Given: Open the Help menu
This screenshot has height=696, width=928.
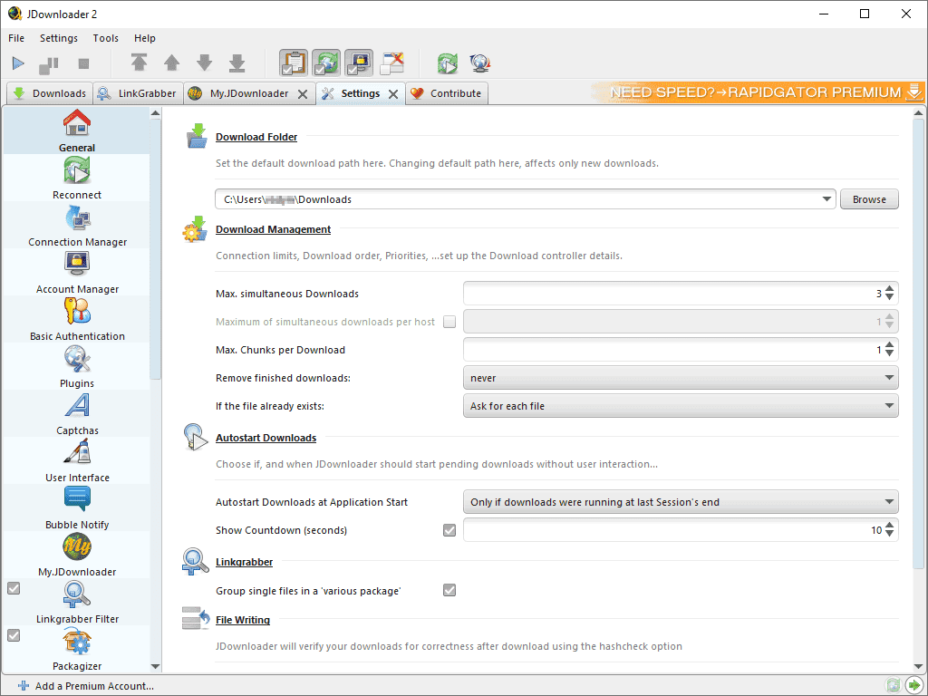Looking at the screenshot, I should coord(144,38).
